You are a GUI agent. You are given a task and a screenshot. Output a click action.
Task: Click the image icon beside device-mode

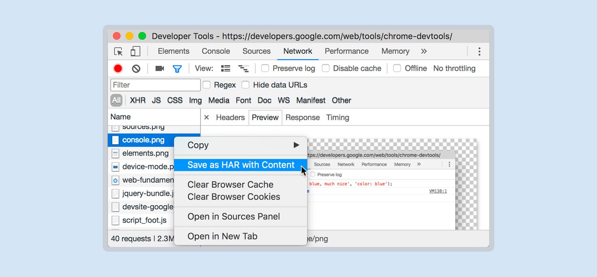[x=115, y=167]
